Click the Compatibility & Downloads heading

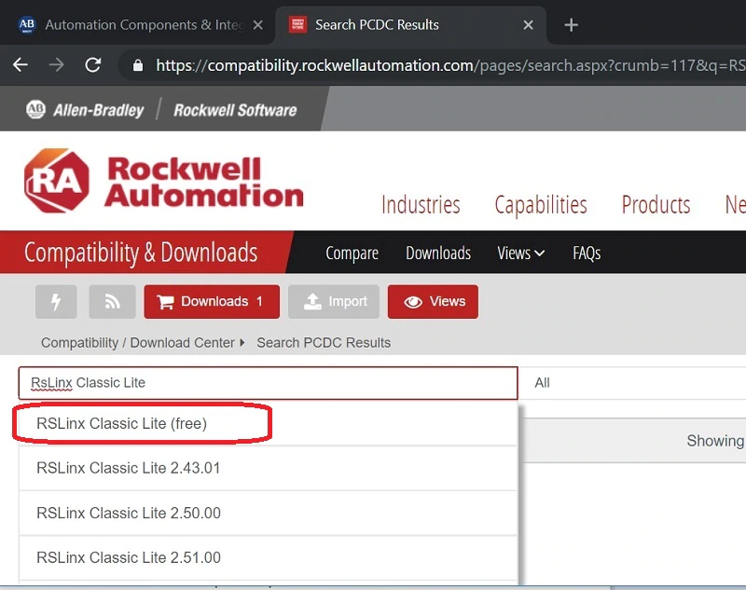tap(142, 253)
